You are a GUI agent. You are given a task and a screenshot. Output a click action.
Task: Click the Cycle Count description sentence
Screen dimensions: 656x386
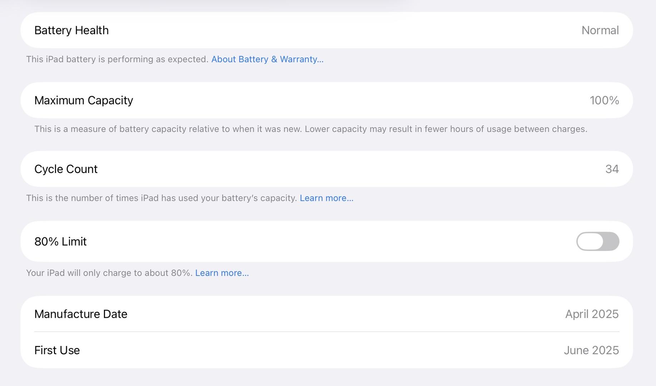click(161, 198)
